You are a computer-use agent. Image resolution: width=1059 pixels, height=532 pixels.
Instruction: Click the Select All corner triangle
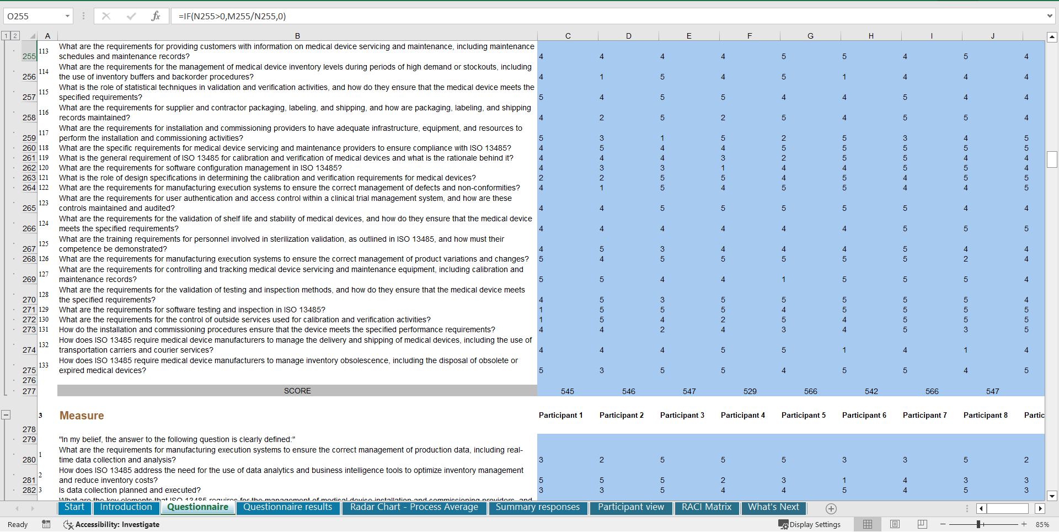tap(32, 36)
